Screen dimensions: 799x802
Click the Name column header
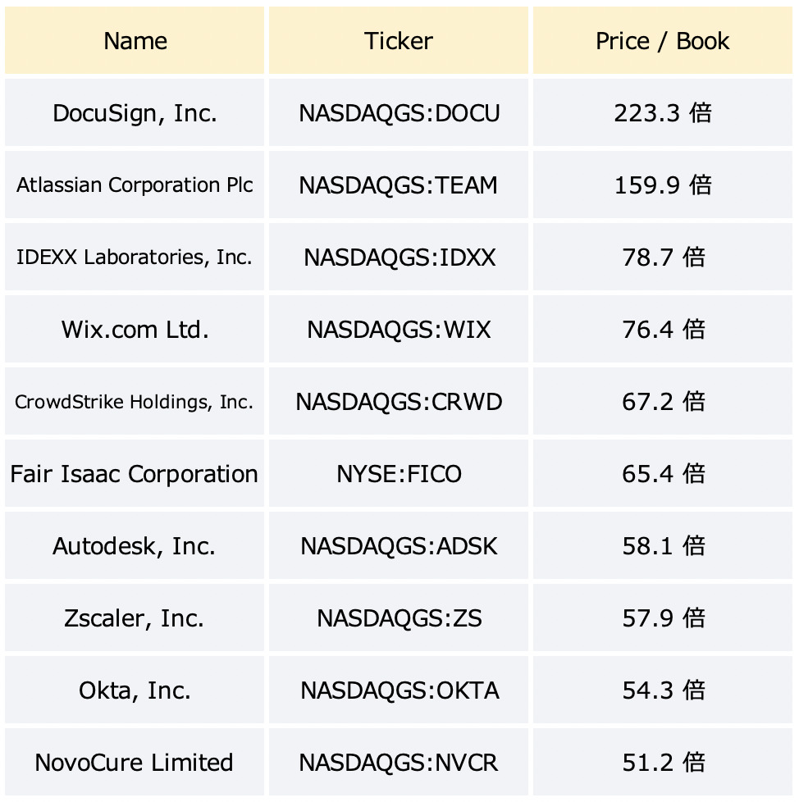point(135,40)
